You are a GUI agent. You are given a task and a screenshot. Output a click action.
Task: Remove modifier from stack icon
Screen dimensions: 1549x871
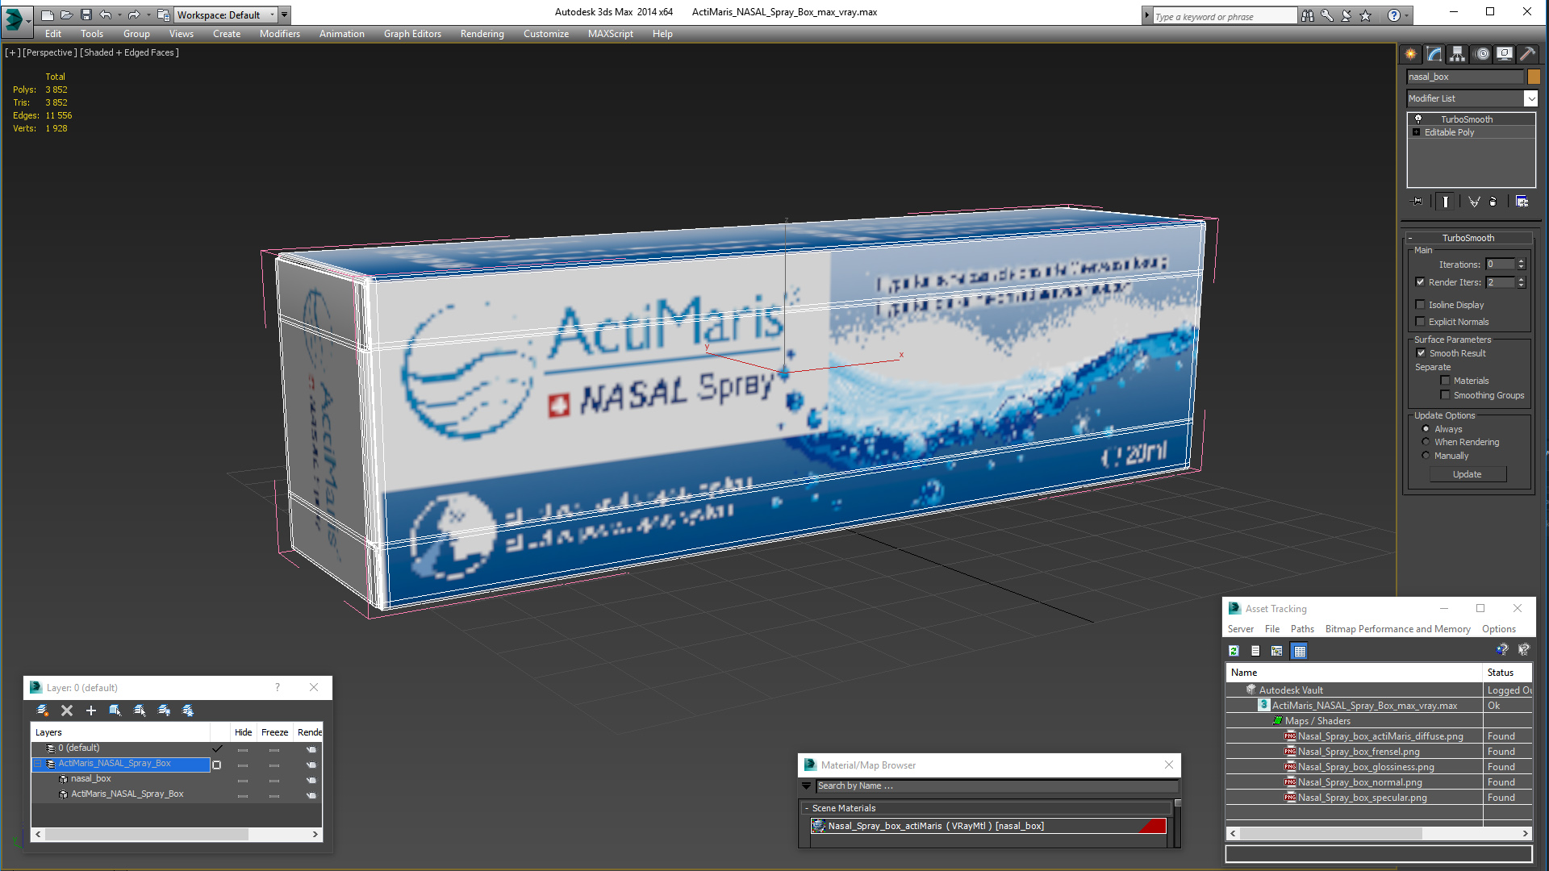pyautogui.click(x=1493, y=202)
